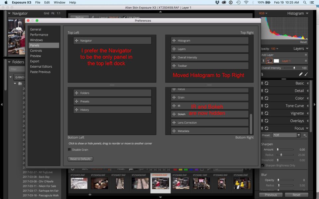Image resolution: width=319 pixels, height=199 pixels.
Task: Switch to the Controls preferences tab
Action: (36, 50)
